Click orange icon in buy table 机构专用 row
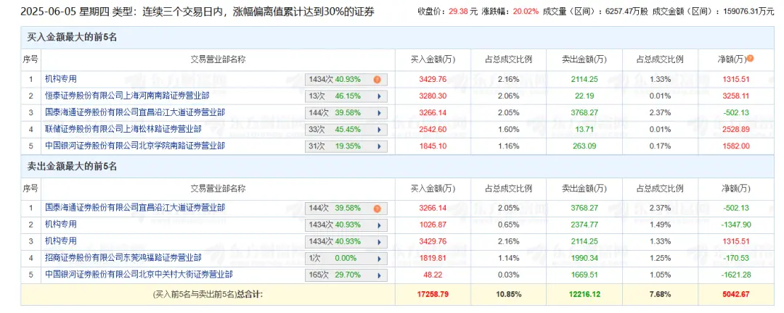Image resolution: width=784 pixels, height=313 pixels. coord(377,80)
